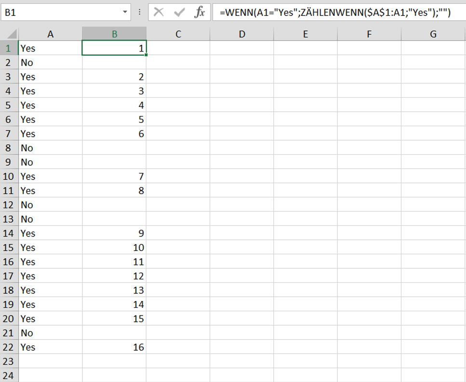
Task: Select row 8 header
Action: click(x=8, y=148)
